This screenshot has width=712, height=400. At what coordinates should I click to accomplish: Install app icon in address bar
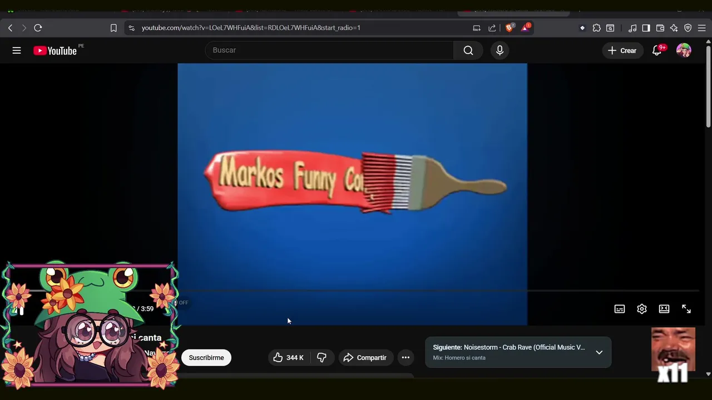(x=477, y=28)
